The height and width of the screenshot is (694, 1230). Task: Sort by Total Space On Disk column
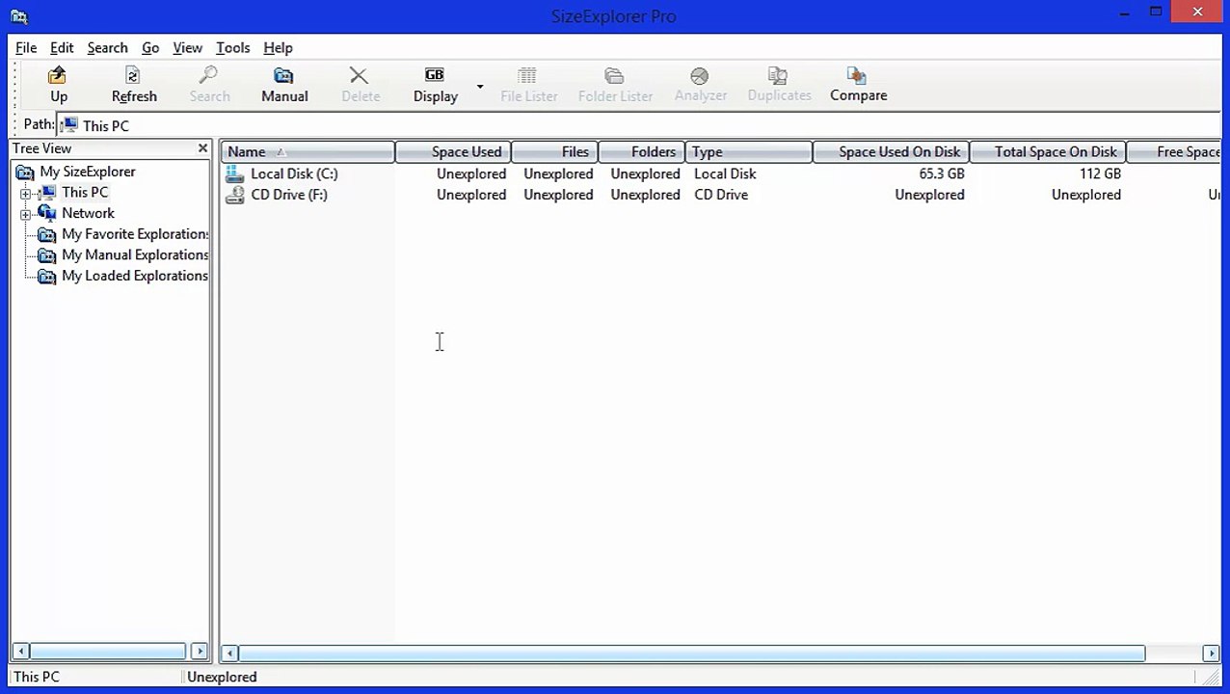coord(1048,152)
